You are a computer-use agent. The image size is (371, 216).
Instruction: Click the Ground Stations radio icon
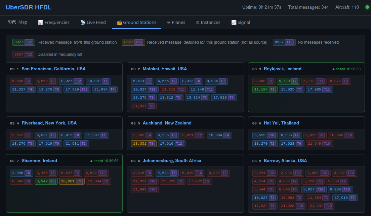coord(119,23)
